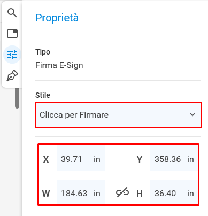208x216 pixels.
Task: Open the search magnifier tool
Action: pyautogui.click(x=12, y=13)
